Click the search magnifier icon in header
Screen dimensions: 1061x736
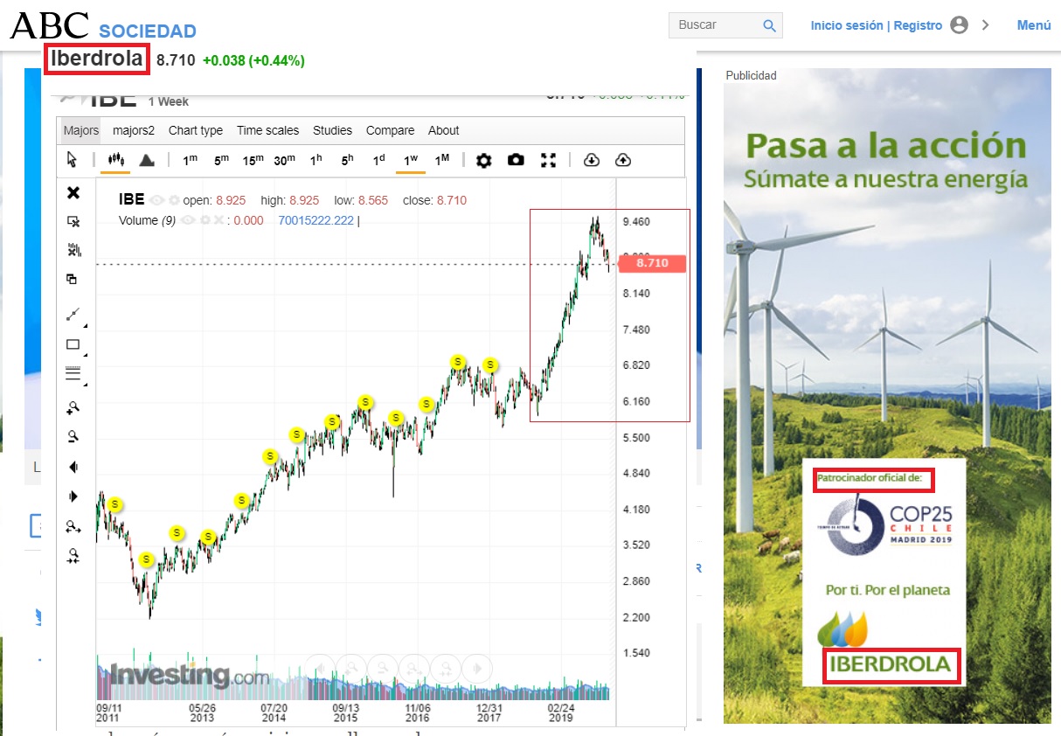(x=769, y=26)
